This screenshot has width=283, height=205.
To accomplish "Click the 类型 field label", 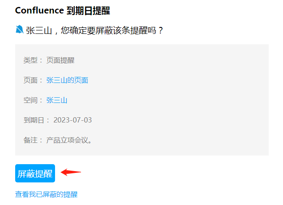I will coord(30,60).
